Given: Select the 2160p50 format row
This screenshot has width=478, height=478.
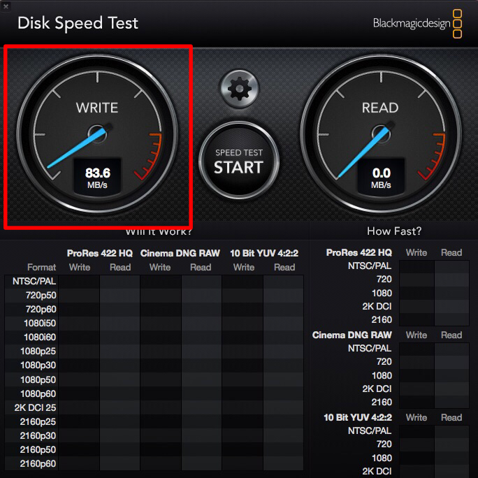Looking at the screenshot, I should 154,449.
